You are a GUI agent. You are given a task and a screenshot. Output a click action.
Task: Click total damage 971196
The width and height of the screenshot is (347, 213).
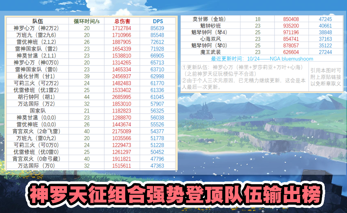click(x=291, y=32)
